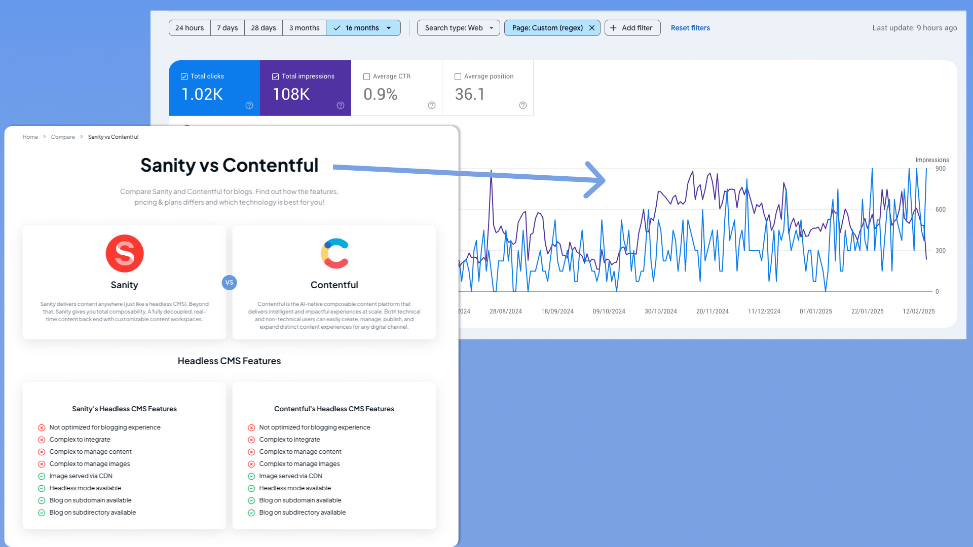Click the Search type Web filter icon
The height and width of the screenshot is (547, 973).
(491, 28)
